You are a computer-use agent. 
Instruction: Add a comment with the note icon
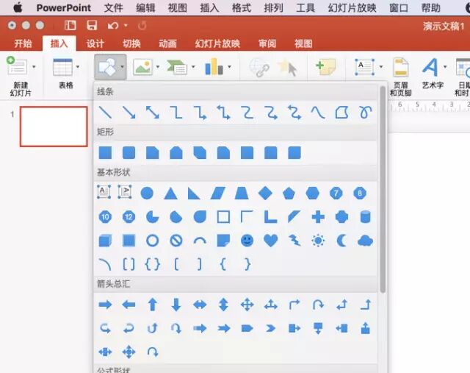(x=326, y=67)
